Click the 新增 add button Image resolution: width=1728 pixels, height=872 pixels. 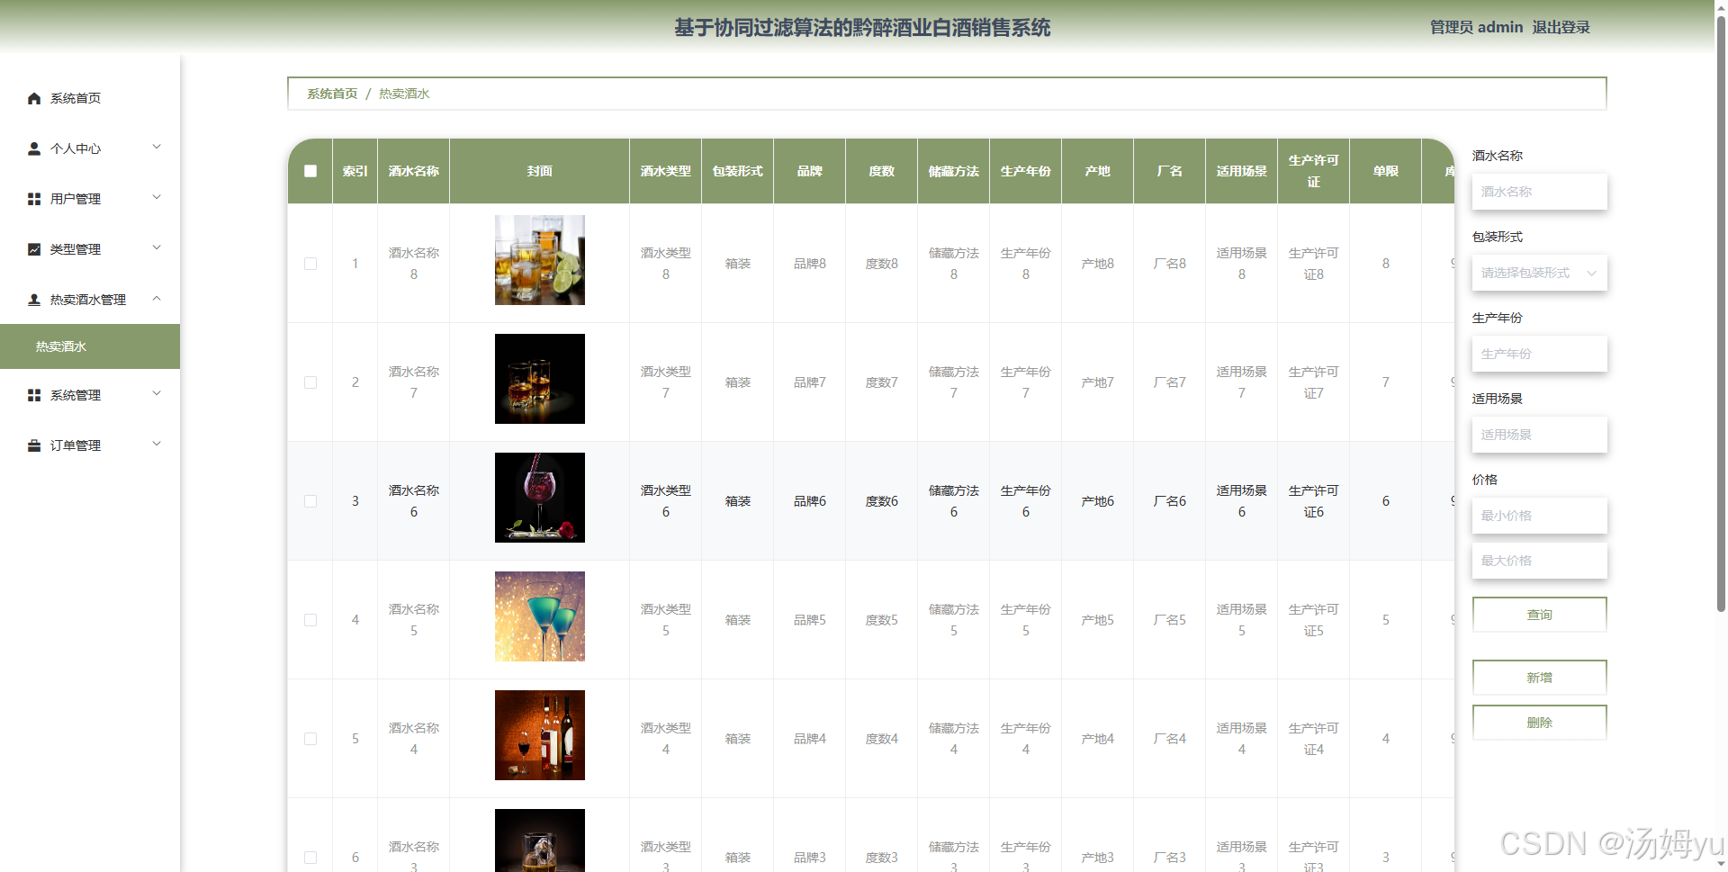pyautogui.click(x=1539, y=678)
